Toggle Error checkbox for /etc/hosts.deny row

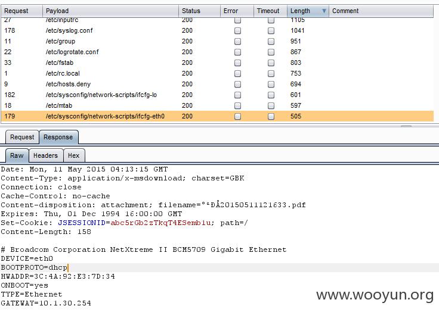238,84
